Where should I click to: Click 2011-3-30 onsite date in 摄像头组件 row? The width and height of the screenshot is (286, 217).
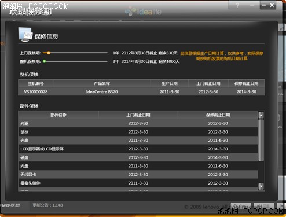[x=138, y=183]
